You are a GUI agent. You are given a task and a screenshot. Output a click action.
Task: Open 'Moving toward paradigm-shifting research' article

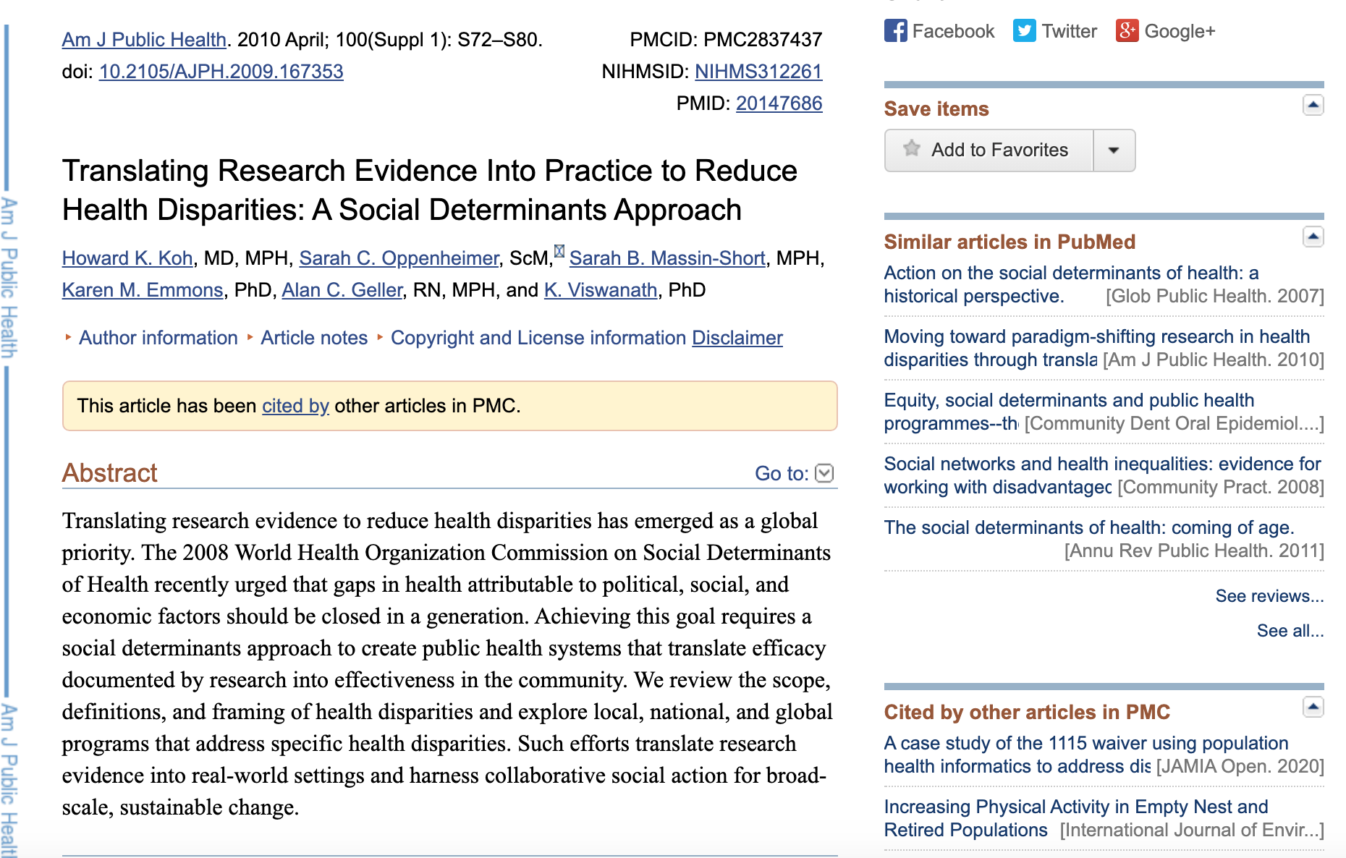coord(1097,348)
